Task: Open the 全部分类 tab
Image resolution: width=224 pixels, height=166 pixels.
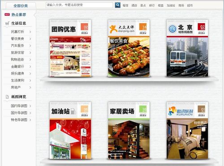Action: click(x=21, y=6)
